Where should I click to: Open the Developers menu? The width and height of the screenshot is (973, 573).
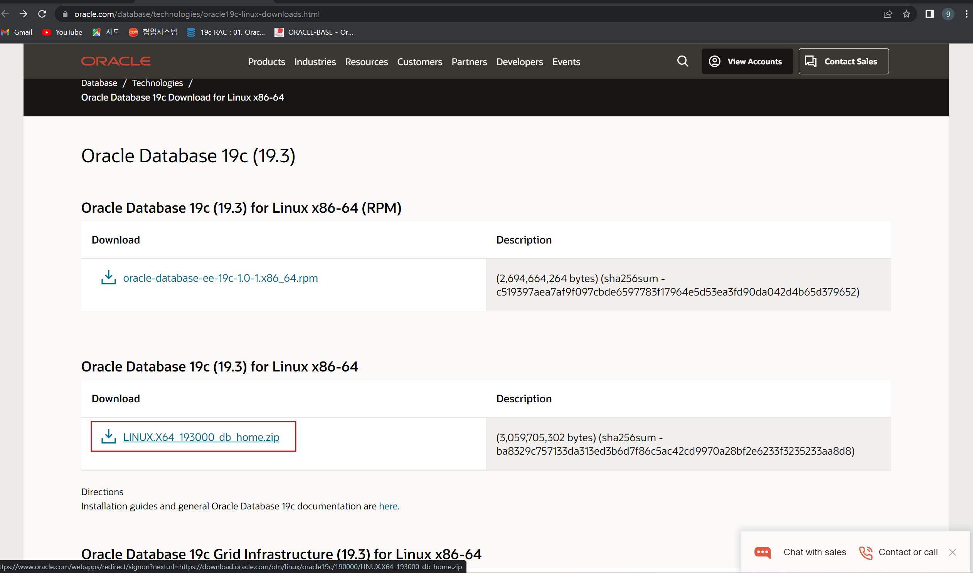[x=519, y=62]
